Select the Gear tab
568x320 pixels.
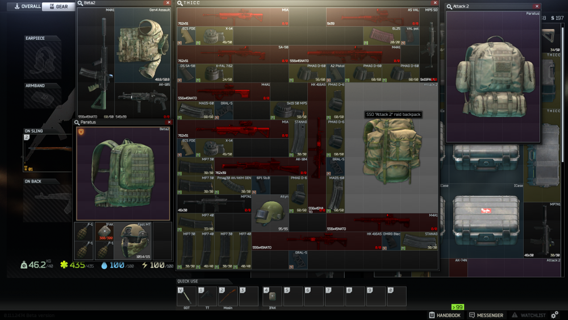58,7
